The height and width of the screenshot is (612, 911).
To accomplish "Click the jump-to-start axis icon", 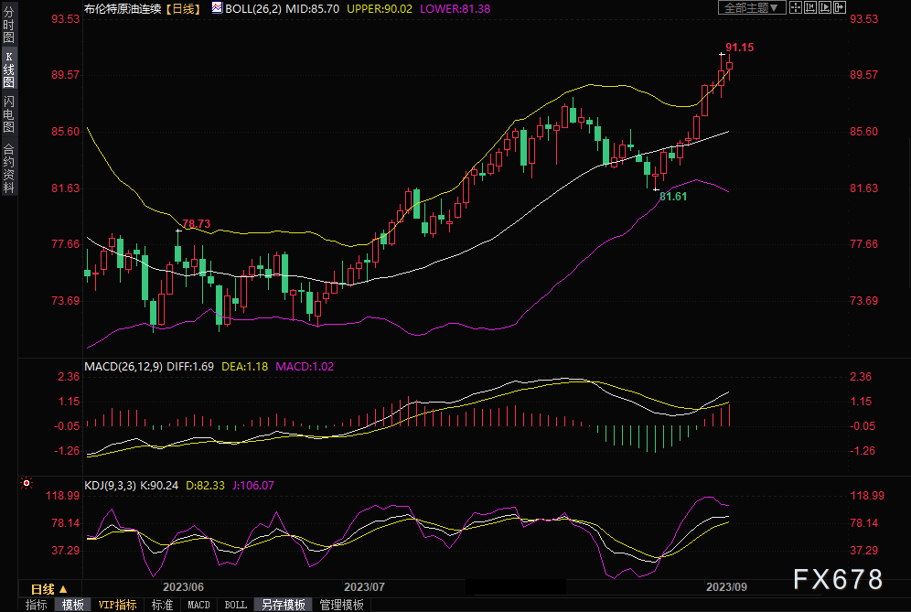I will pos(809,7).
